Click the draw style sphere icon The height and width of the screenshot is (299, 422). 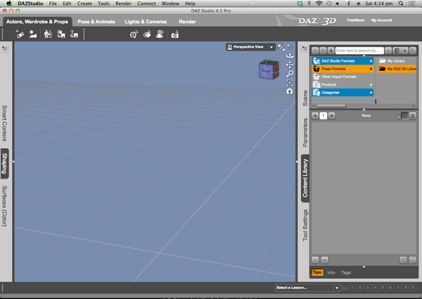coord(281,47)
